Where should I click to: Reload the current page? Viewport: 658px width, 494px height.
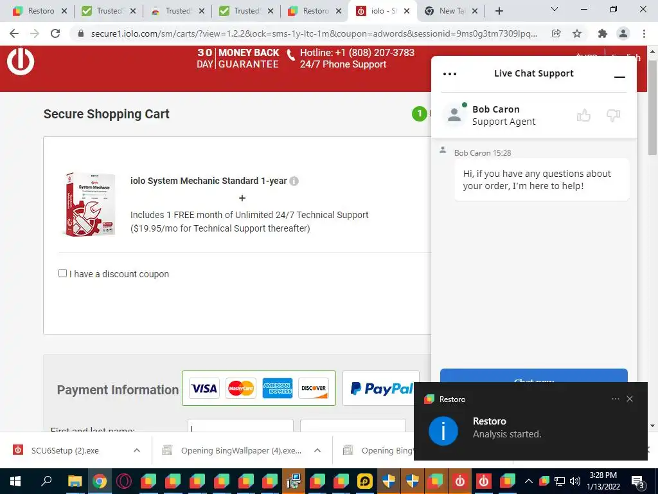click(55, 33)
